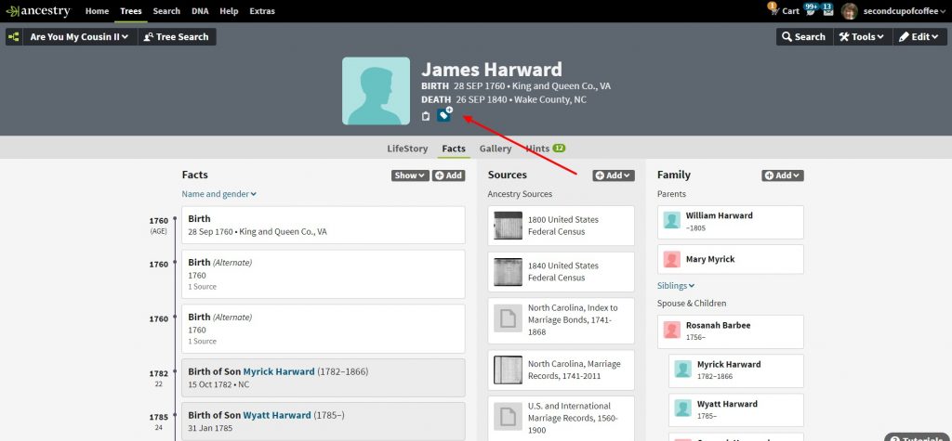Image resolution: width=952 pixels, height=441 pixels.
Task: Open the first Birth (Alternate) fact card
Action: [323, 274]
